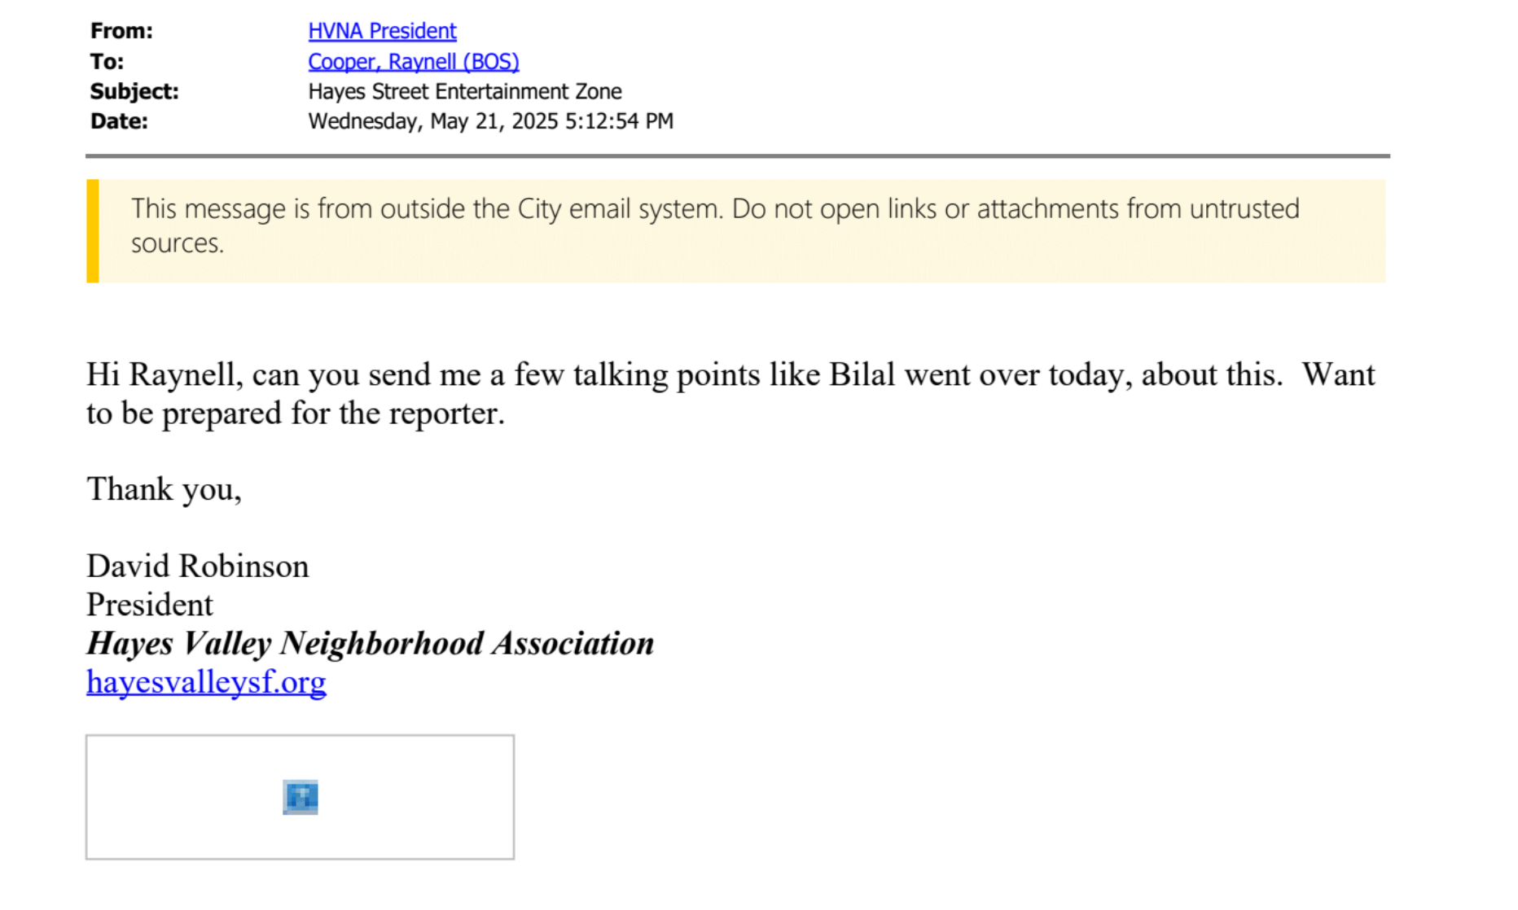Click the From: header label
Viewport: 1518px width, 910px height.
[121, 31]
